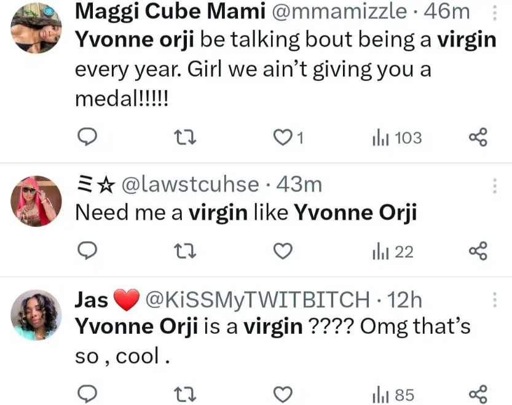Open the pink-haired @lawstcuhse avatar

coord(37,201)
